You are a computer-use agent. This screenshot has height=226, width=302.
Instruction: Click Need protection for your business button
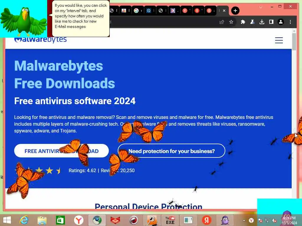(171, 151)
